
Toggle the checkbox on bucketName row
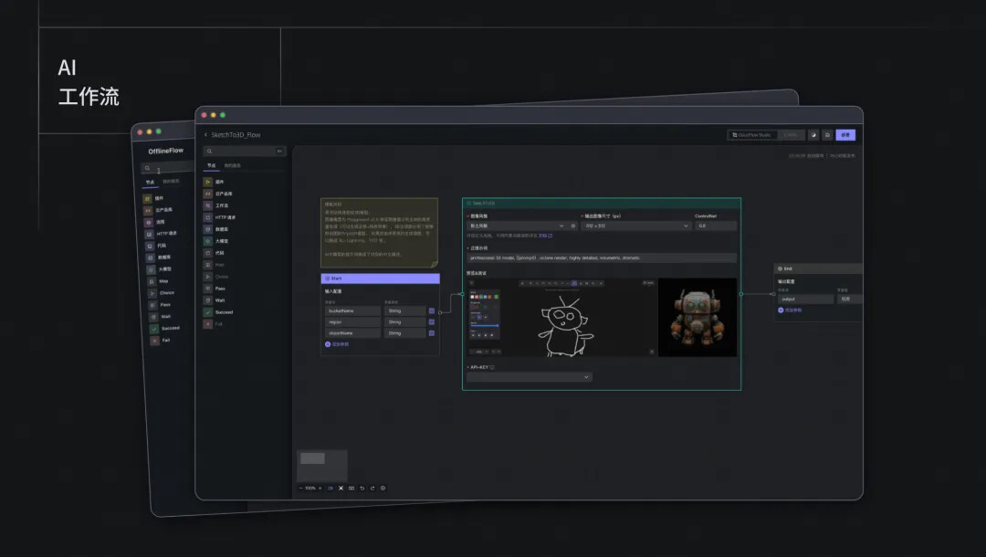[x=432, y=310]
